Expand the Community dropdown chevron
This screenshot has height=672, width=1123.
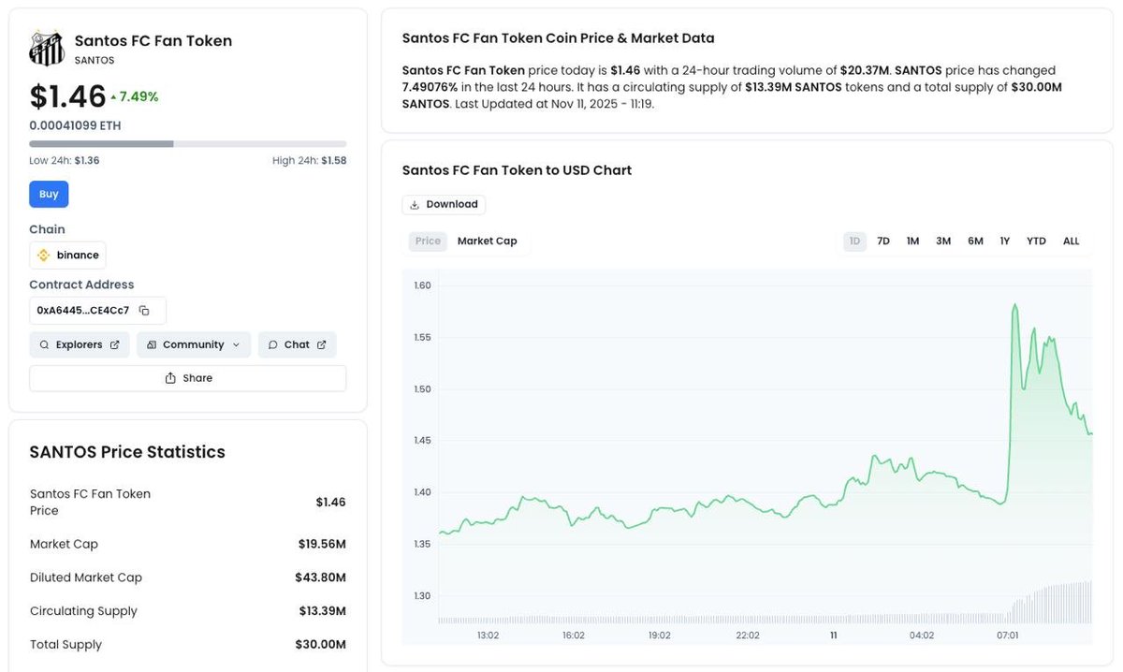click(236, 345)
